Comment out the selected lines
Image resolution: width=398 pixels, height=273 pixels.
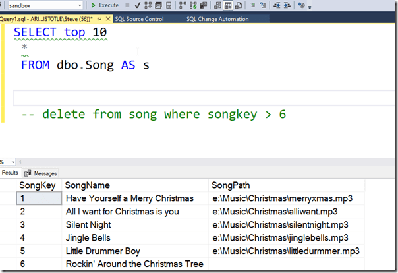coord(252,5)
